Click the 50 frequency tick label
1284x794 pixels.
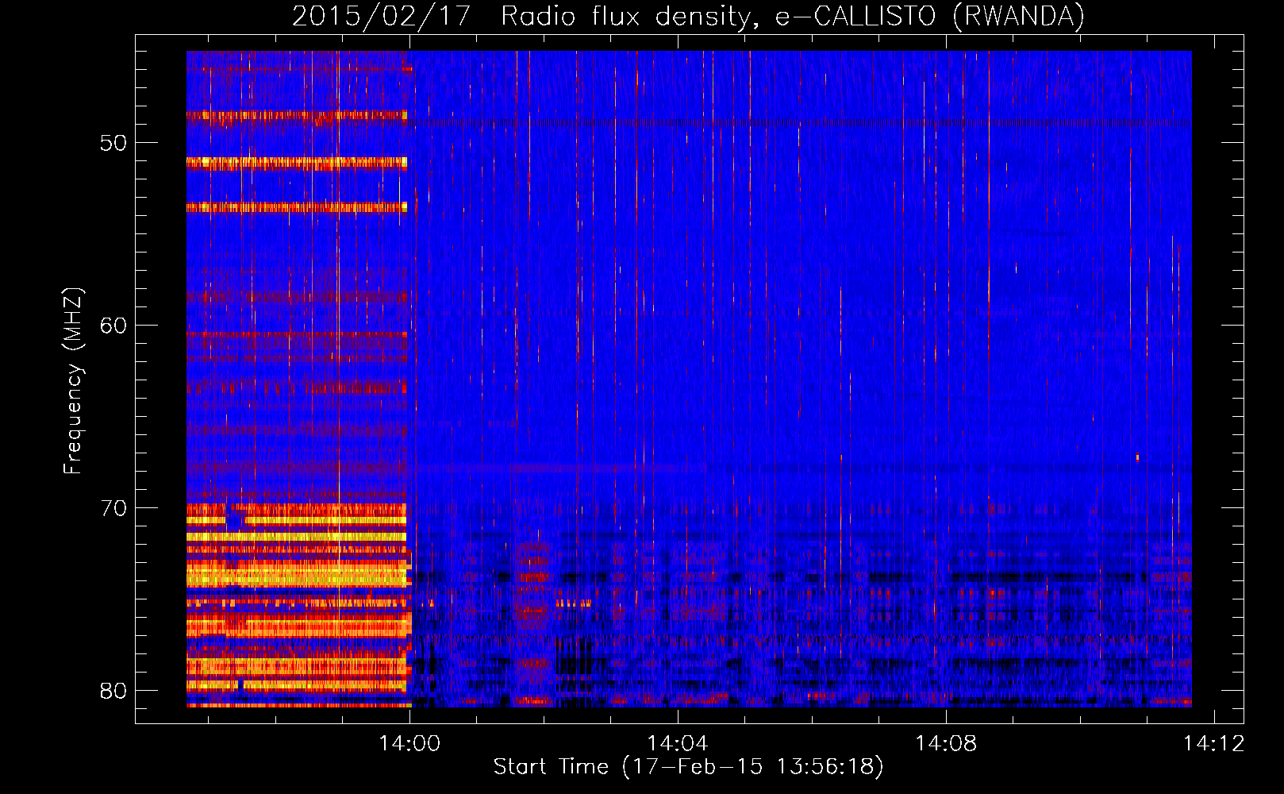113,143
